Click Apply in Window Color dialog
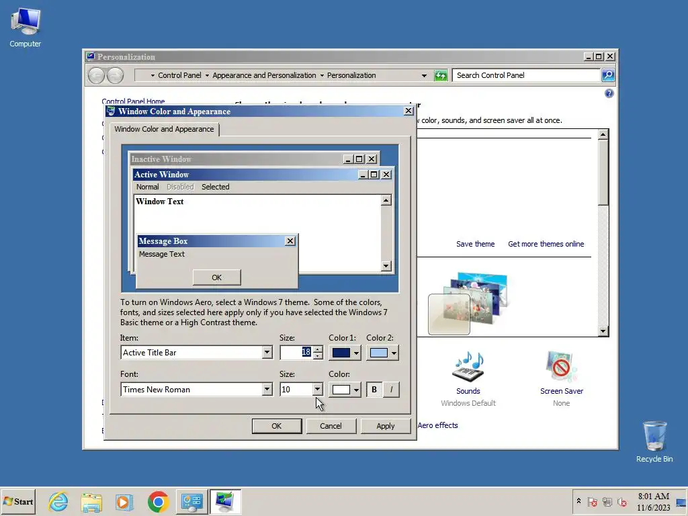This screenshot has width=688, height=516. [385, 426]
